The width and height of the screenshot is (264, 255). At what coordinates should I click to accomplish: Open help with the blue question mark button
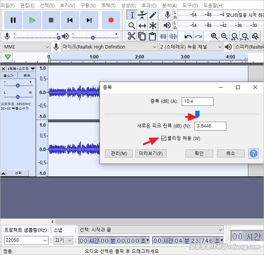pos(254,154)
